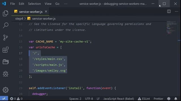The height and width of the screenshot is (101, 181).
Task: Click the '/images/smiley.svg' string
Action: point(50,71)
